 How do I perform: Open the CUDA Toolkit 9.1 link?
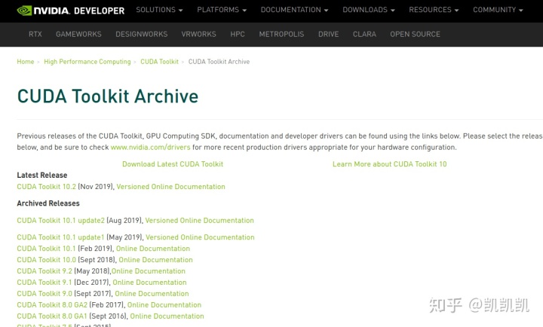[44, 283]
